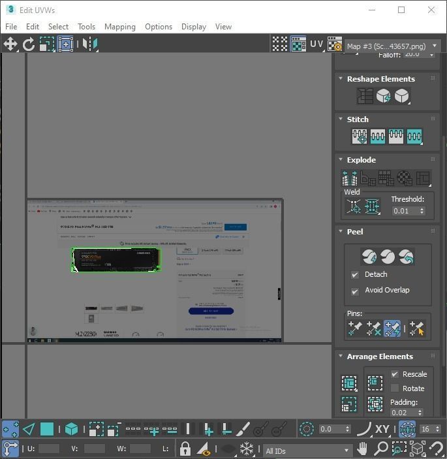Toggle Polygon sub-object mode
Viewport: 447px width, 459px height.
(47, 430)
